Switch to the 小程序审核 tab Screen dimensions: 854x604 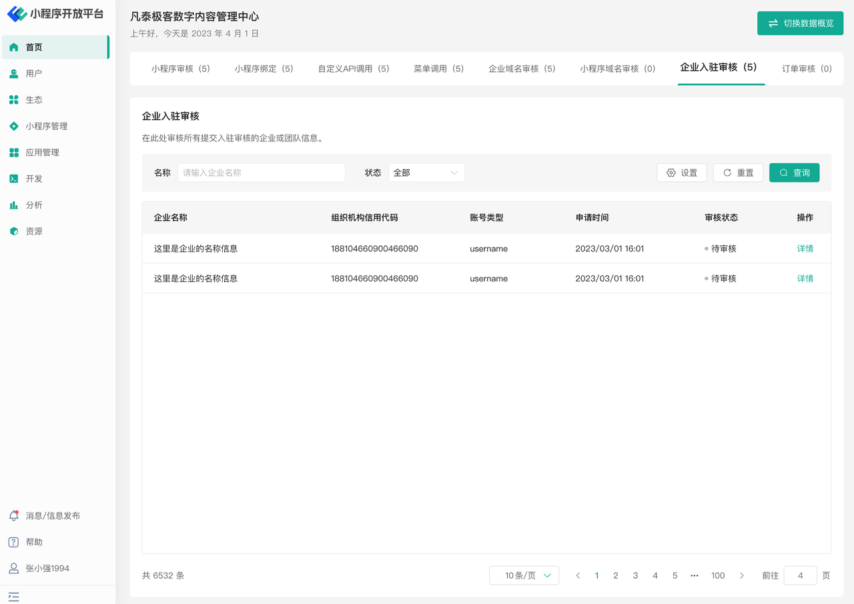(x=180, y=69)
